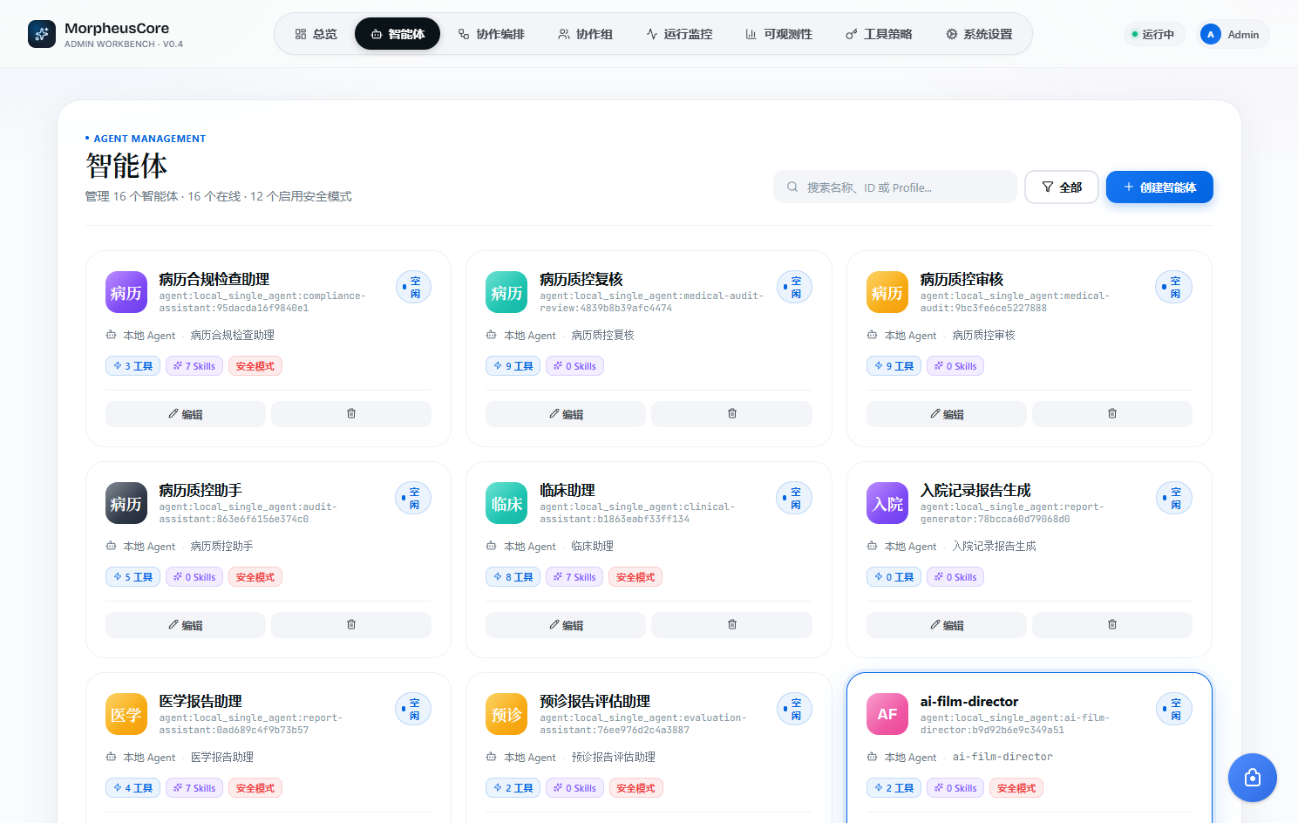Delete the 病历质控审核 agent
The width and height of the screenshot is (1298, 823).
[x=1112, y=414]
